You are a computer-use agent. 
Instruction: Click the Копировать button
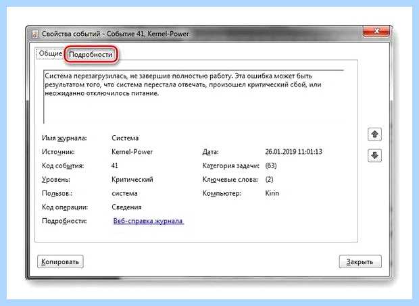click(x=60, y=261)
